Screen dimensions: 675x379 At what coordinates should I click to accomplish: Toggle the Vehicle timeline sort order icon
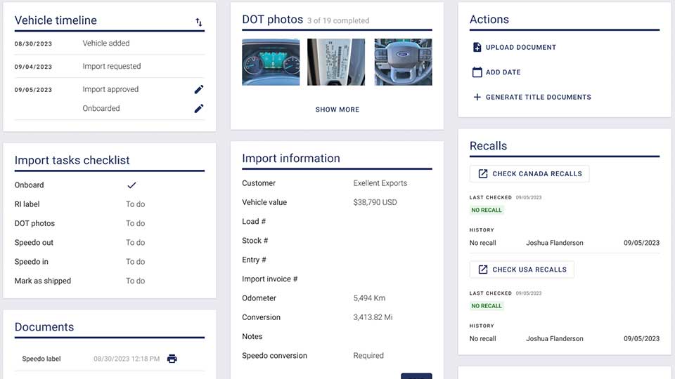(x=198, y=22)
